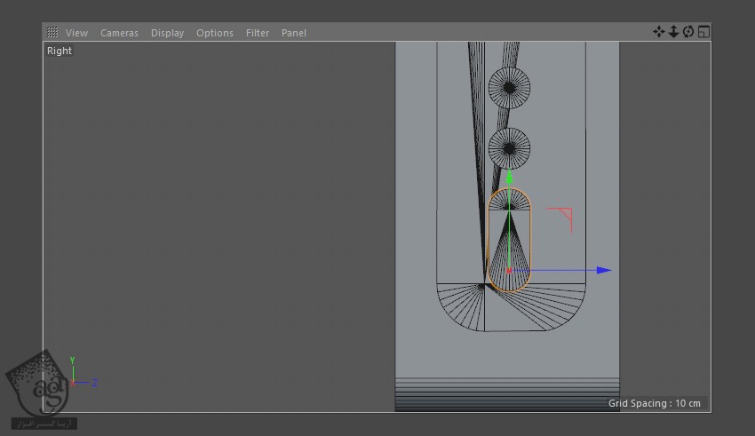
Task: Click the camera rotate icon
Action: pos(688,32)
